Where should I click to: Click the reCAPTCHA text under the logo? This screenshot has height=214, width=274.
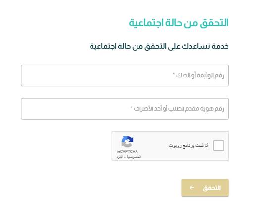pos(127,151)
